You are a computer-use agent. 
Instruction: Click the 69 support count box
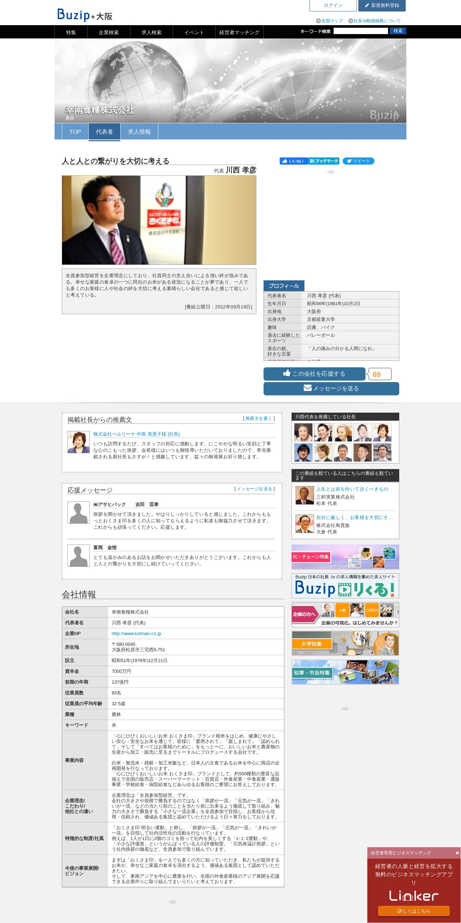[379, 374]
